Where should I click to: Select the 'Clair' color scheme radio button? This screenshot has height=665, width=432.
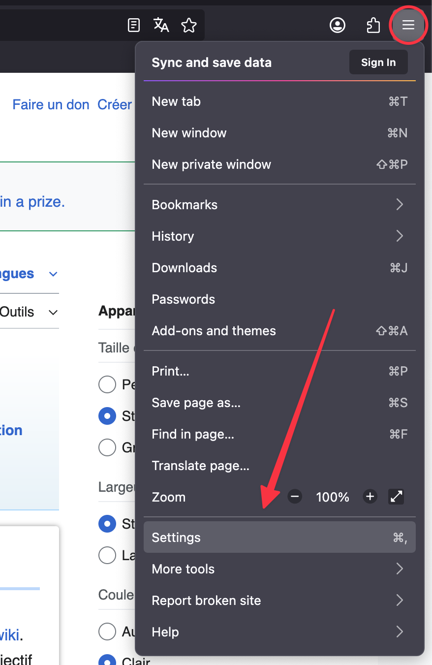(107, 661)
